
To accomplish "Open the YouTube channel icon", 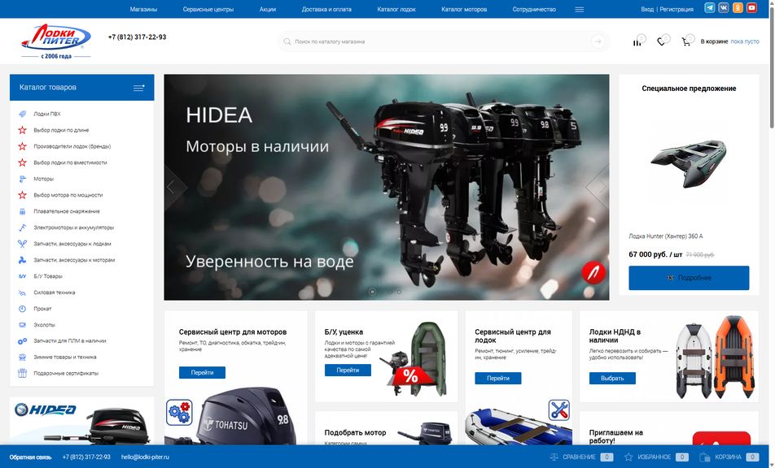I will [751, 8].
